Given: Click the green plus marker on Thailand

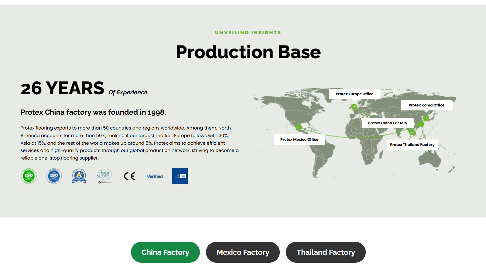Looking at the screenshot, I should click(412, 132).
